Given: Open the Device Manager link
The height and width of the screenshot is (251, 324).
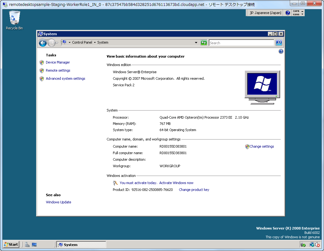Looking at the screenshot, I should [x=58, y=62].
